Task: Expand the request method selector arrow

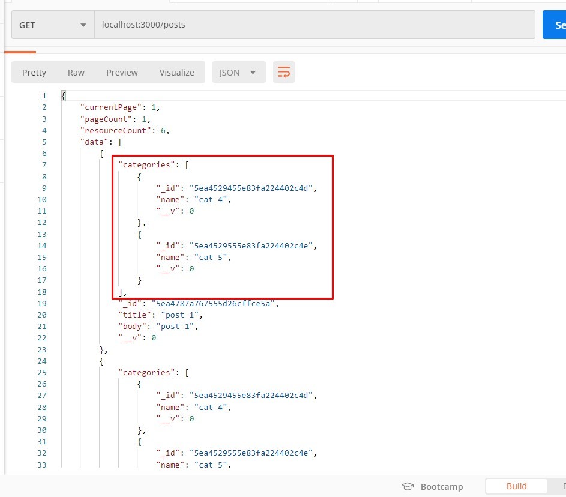Action: pyautogui.click(x=83, y=25)
